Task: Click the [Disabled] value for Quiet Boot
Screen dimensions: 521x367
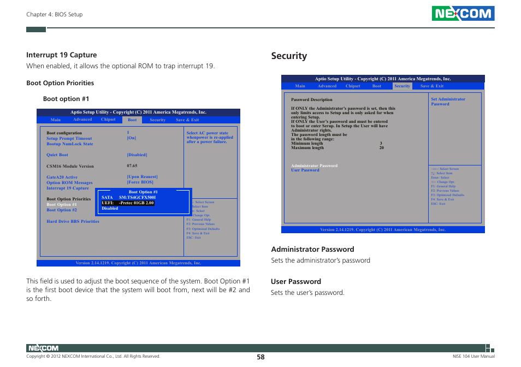Action: (x=137, y=155)
